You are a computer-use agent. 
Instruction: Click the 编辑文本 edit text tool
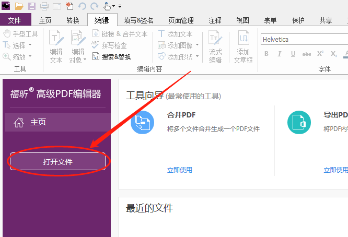coord(56,46)
